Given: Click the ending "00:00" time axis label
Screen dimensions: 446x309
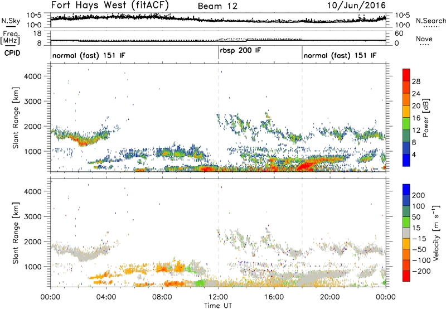Looking at the screenshot, I should [x=385, y=297].
